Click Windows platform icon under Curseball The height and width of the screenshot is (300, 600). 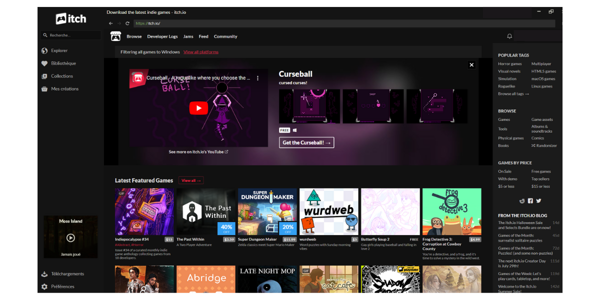pos(295,130)
